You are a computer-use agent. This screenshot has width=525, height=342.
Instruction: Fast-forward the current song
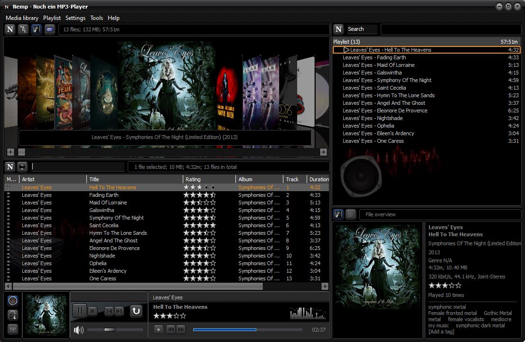click(180, 330)
